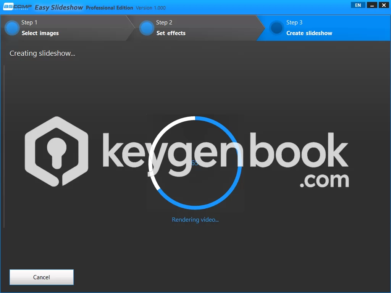Click the Rendering video... status text
This screenshot has height=293, width=391.
click(195, 220)
